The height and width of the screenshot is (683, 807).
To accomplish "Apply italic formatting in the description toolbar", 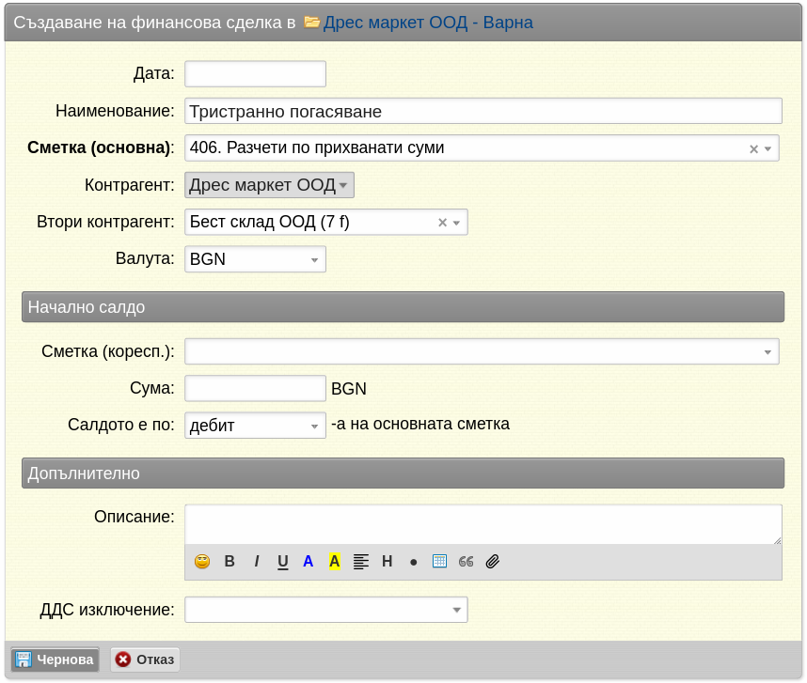I will click(x=257, y=561).
